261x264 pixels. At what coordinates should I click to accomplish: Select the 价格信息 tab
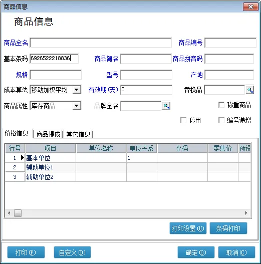tap(17, 134)
